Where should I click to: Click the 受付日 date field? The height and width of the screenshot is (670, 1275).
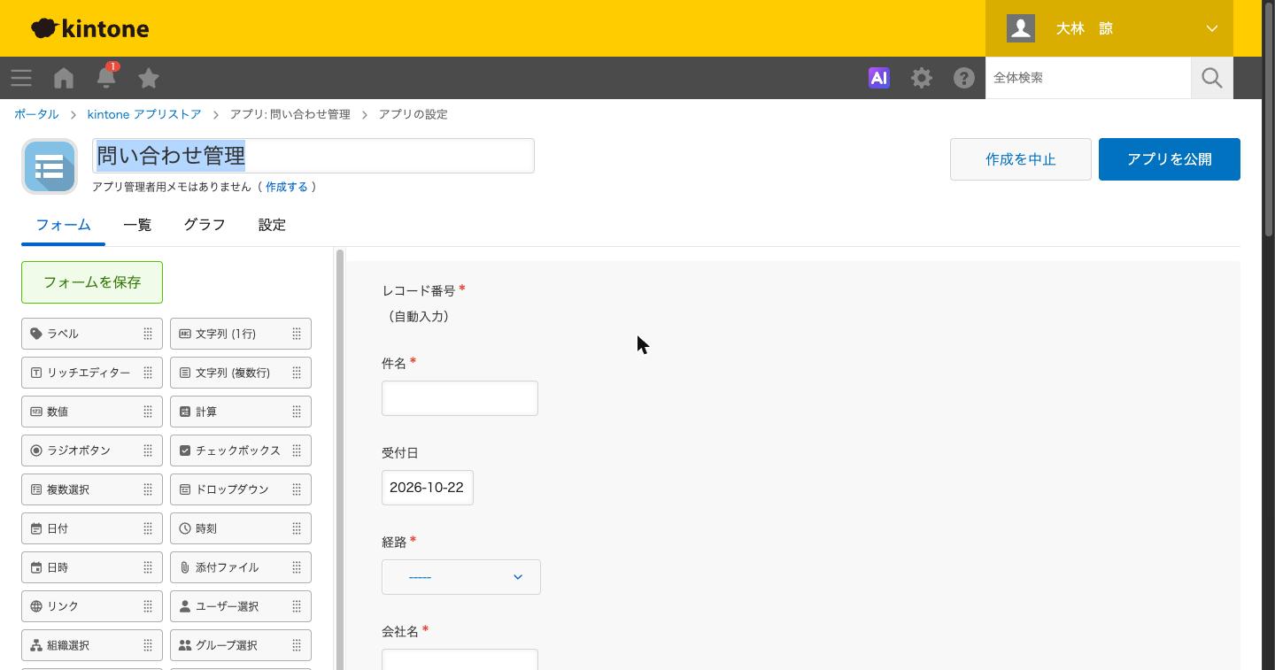pos(428,488)
